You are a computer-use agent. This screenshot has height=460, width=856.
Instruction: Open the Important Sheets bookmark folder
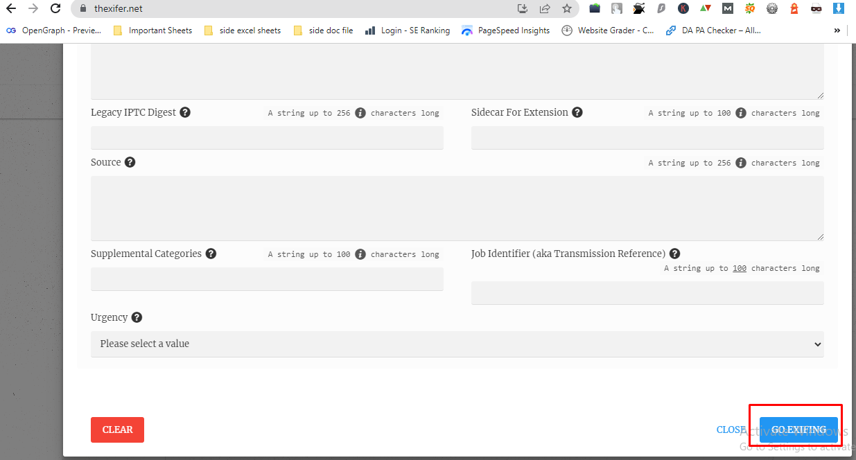pyautogui.click(x=152, y=30)
